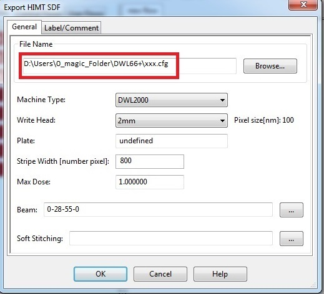
Task: Click the Max Dose value field
Action: point(150,182)
